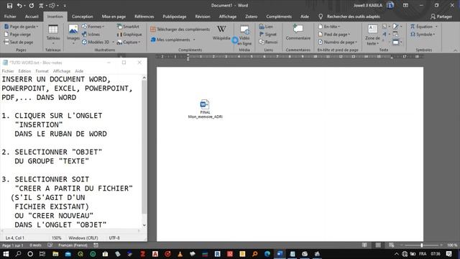Click the repeat action icon
This screenshot has width=460, height=259.
[x=32, y=6]
